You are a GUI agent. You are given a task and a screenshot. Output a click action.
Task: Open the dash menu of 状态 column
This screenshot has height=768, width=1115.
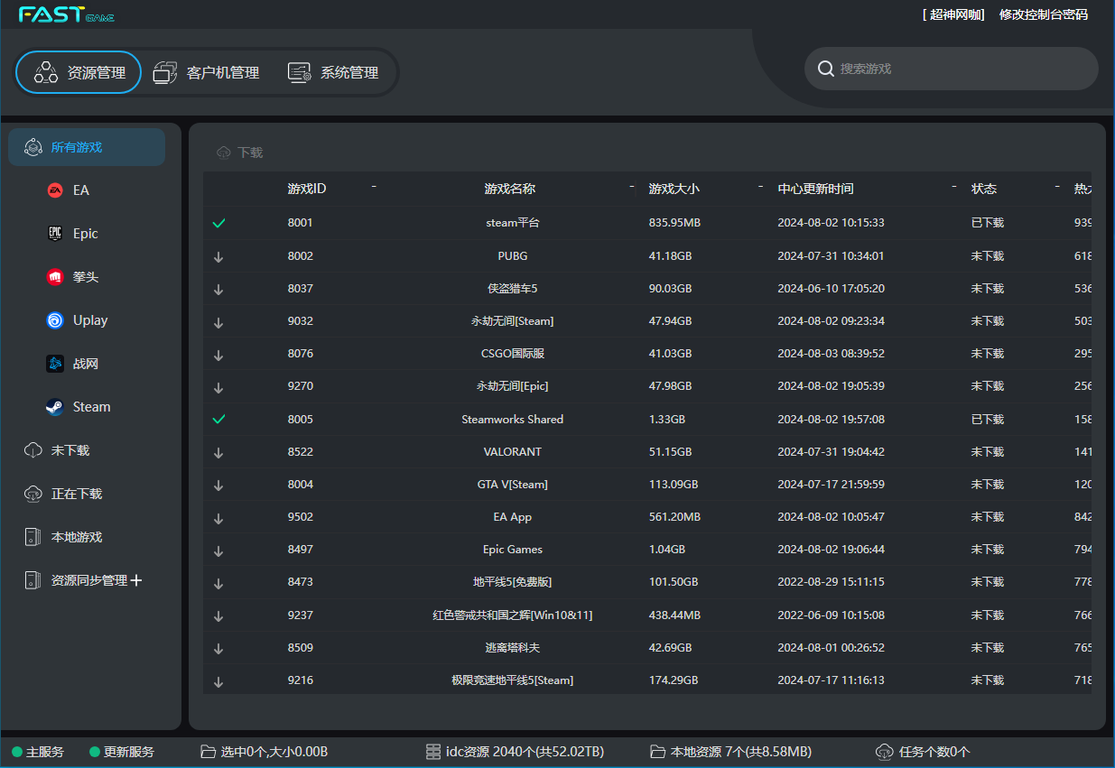(1057, 187)
